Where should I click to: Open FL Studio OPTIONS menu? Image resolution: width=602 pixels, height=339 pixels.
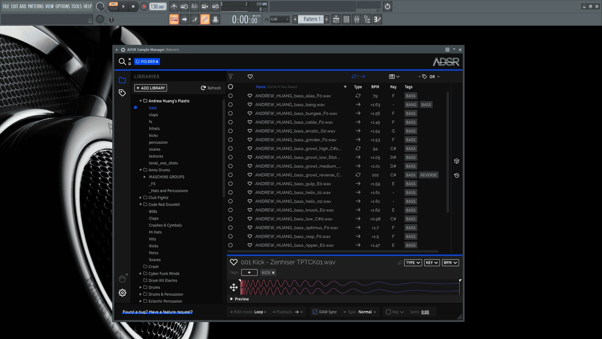pyautogui.click(x=63, y=6)
